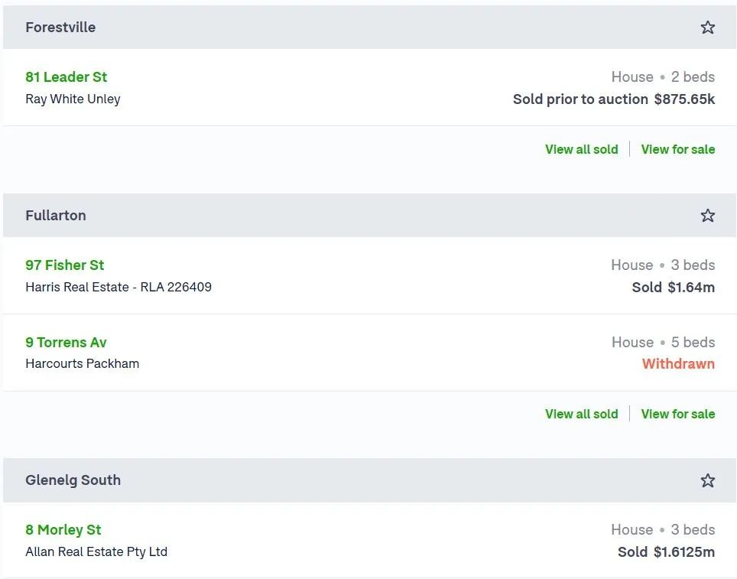737x579 pixels.
Task: Click the Harcourts Packham agency name
Action: tap(83, 363)
